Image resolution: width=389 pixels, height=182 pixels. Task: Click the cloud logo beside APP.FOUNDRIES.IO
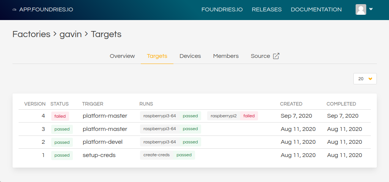(x=15, y=9)
